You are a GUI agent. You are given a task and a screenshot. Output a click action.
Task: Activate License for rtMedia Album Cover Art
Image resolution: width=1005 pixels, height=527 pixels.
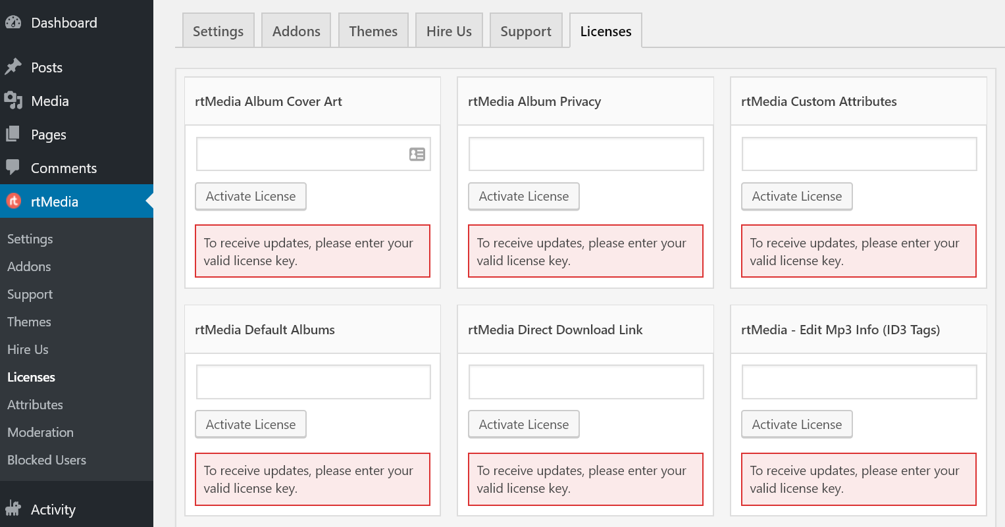[250, 196]
